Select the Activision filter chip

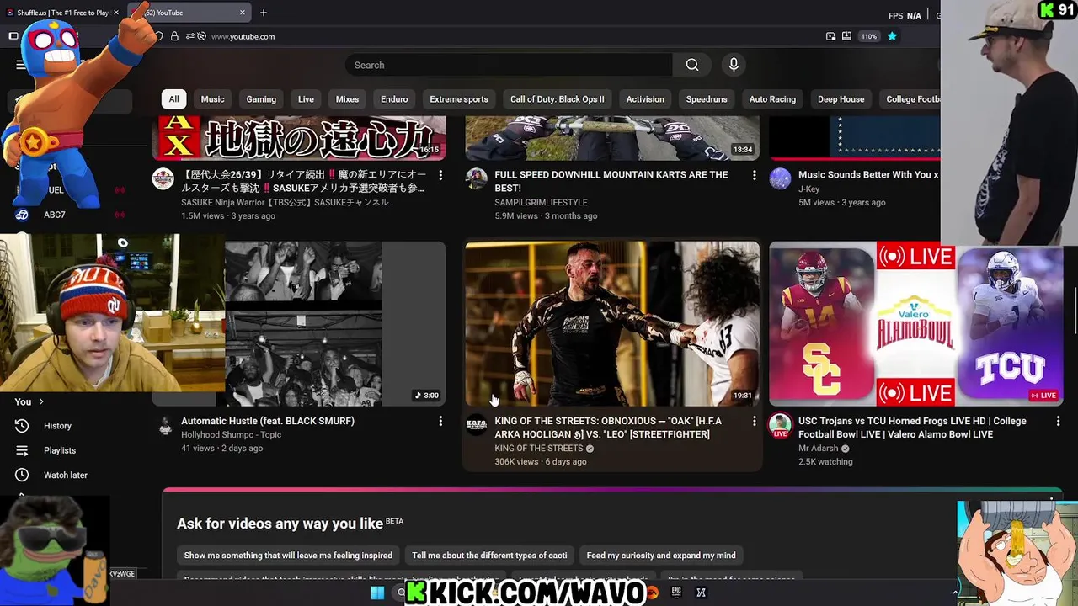(x=645, y=99)
